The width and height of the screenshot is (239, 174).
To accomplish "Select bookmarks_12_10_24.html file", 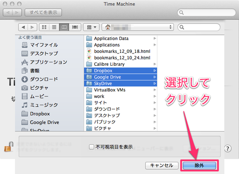I will (x=120, y=58).
